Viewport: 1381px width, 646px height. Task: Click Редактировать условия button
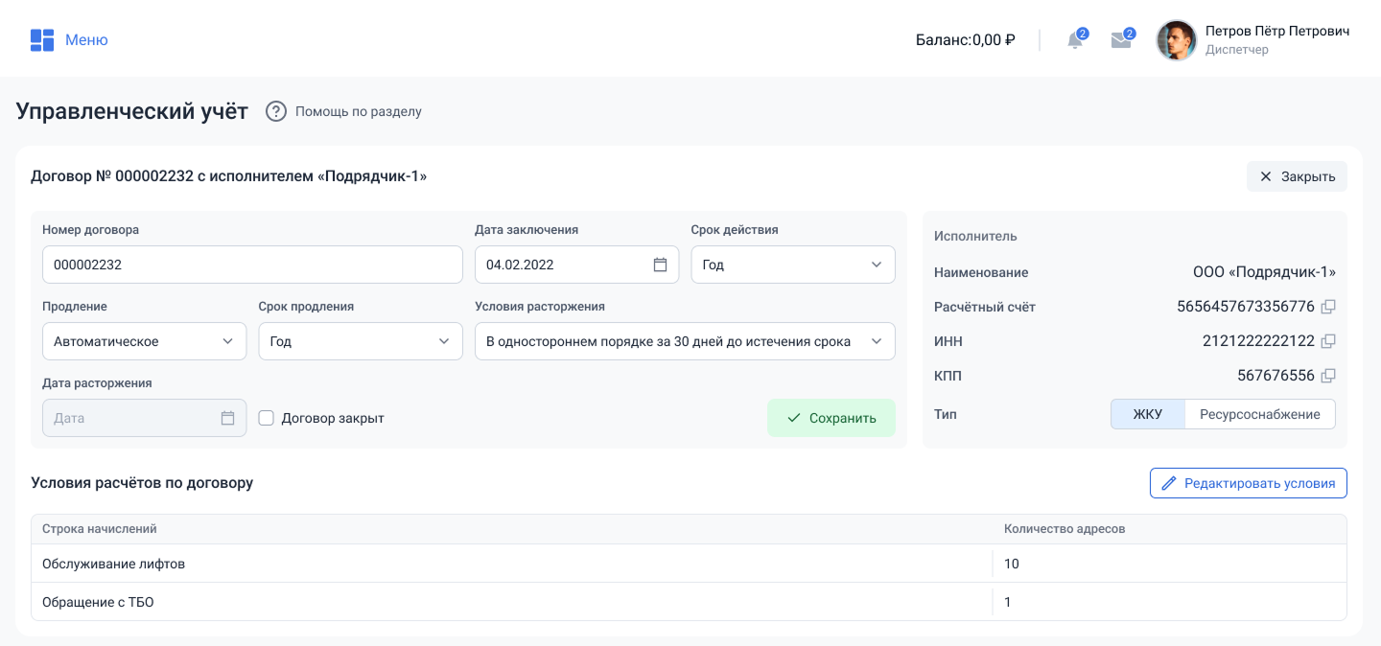1248,483
